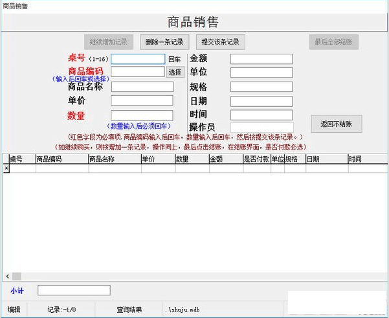Click the 商品名称 column header in grid
389x318 pixels.
point(114,159)
